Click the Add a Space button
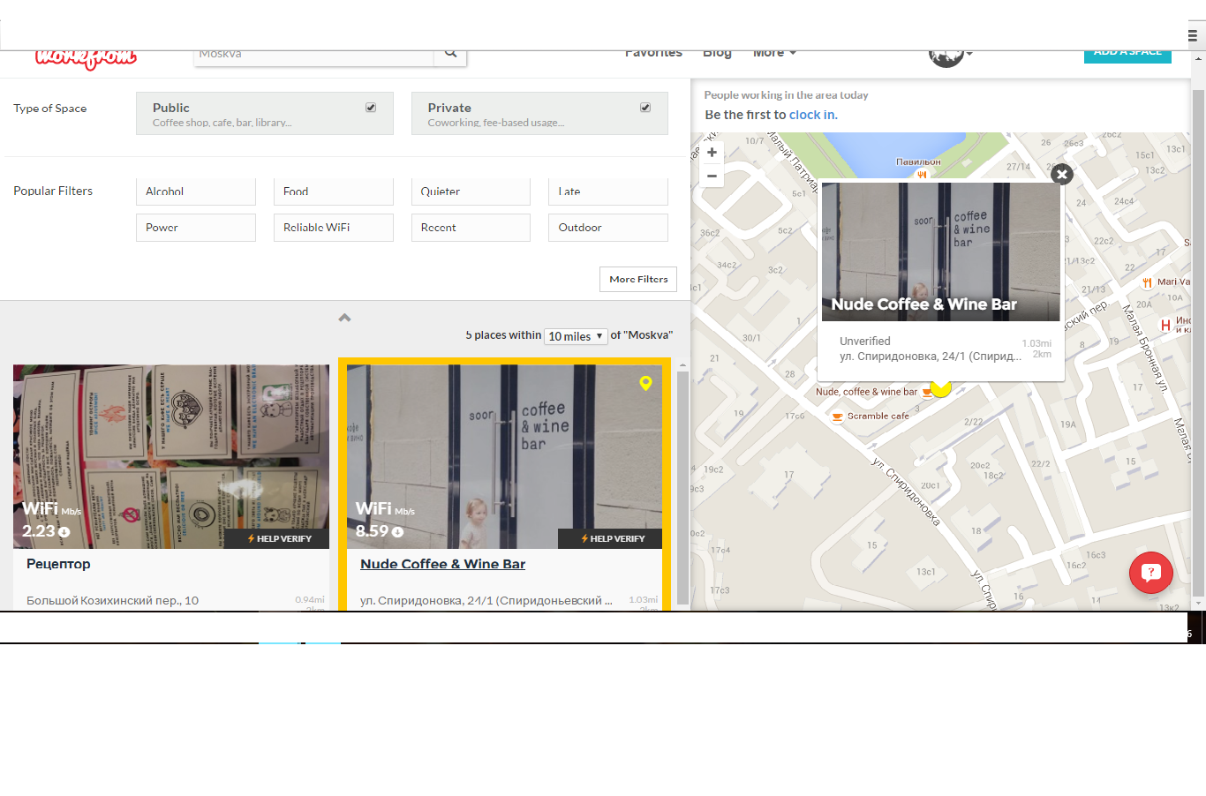 (x=1127, y=56)
